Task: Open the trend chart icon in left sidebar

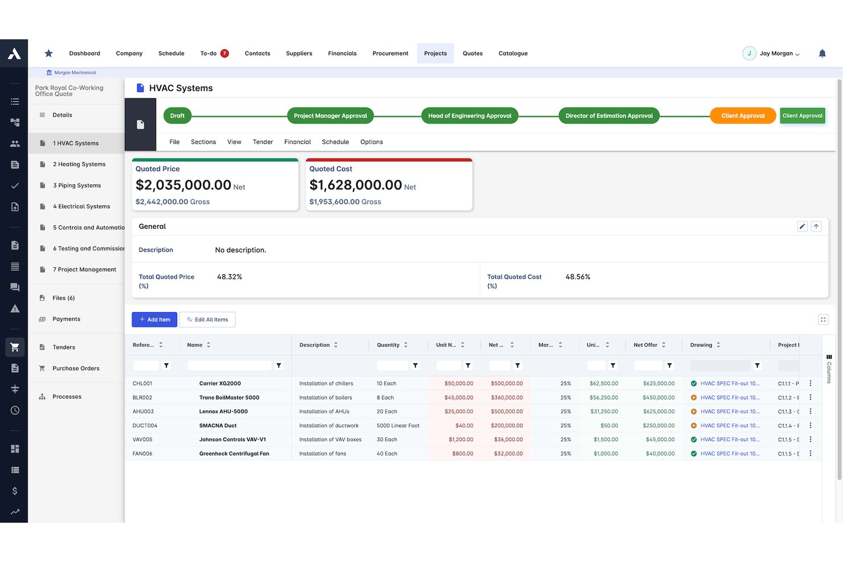Action: [15, 512]
